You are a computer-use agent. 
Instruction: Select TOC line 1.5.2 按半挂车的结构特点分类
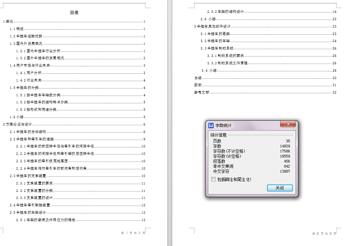tap(81, 102)
